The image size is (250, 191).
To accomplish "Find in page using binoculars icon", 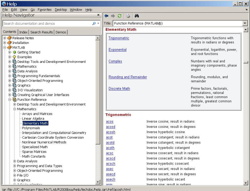I will (137, 16).
